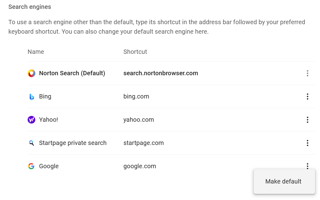320x200 pixels.
Task: Select the Norton Search (Default) name
Action: click(x=72, y=73)
